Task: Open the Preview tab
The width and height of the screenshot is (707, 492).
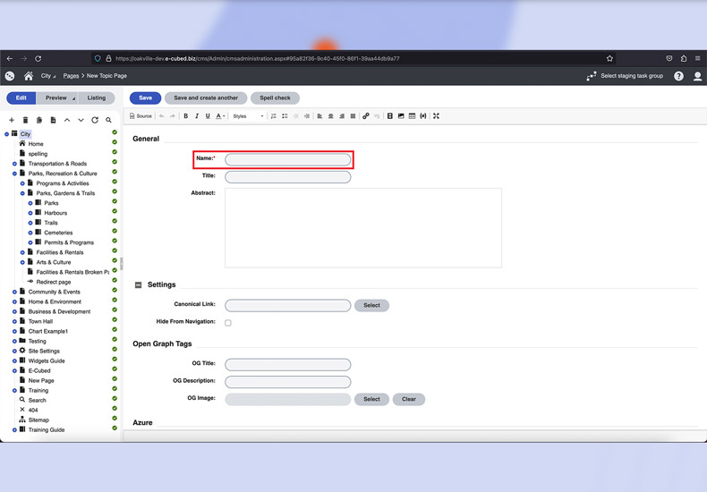Action: click(56, 98)
